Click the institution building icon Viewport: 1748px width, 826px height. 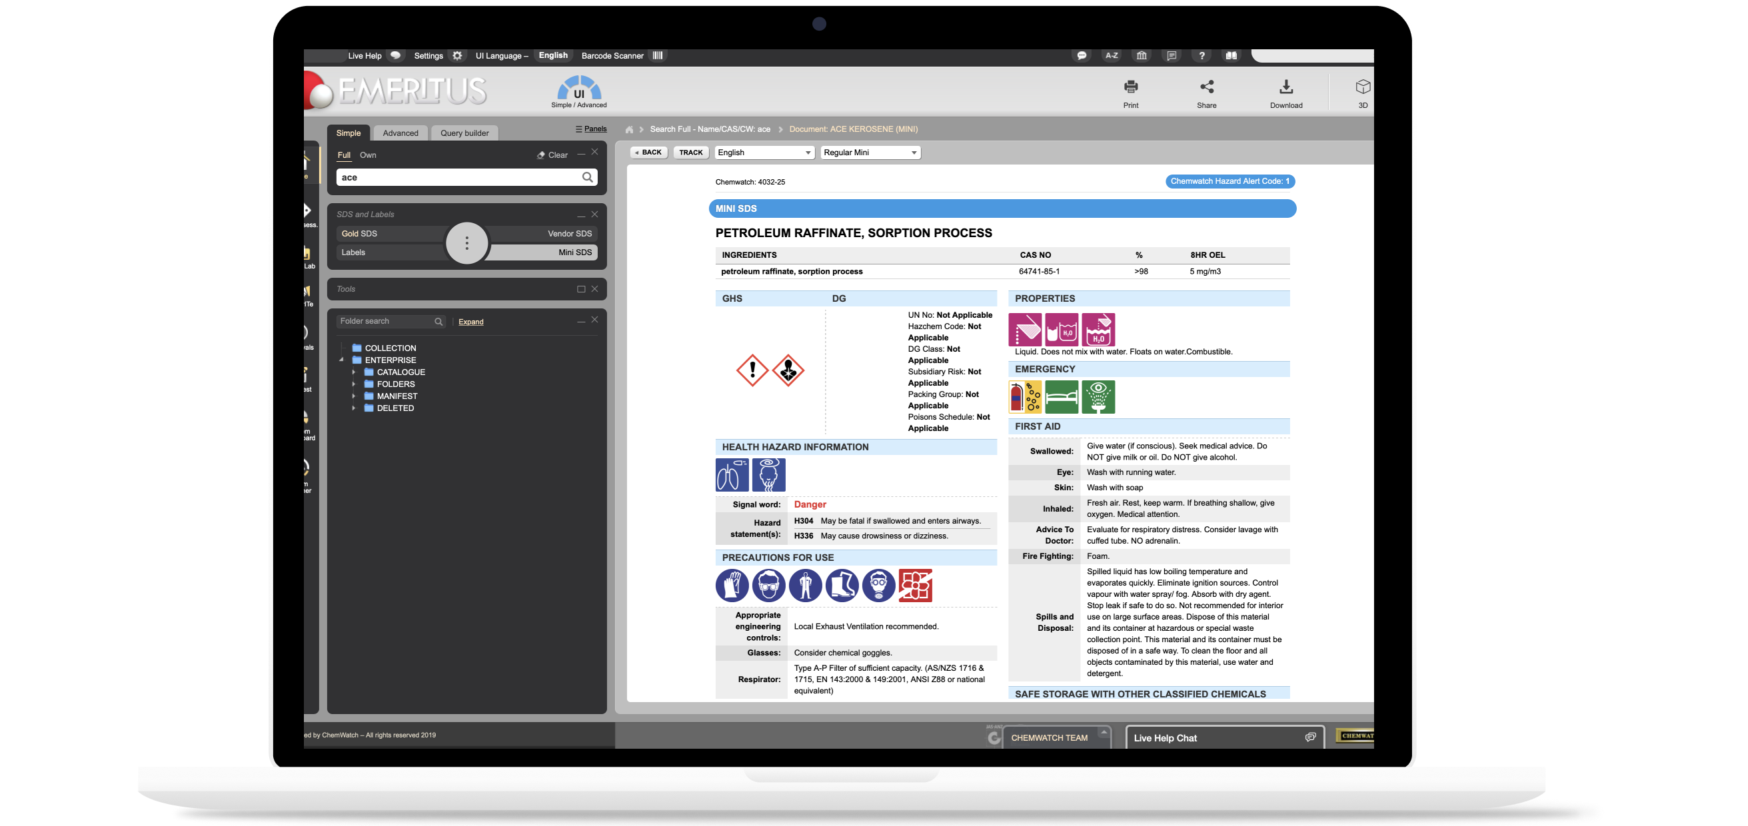[1142, 55]
